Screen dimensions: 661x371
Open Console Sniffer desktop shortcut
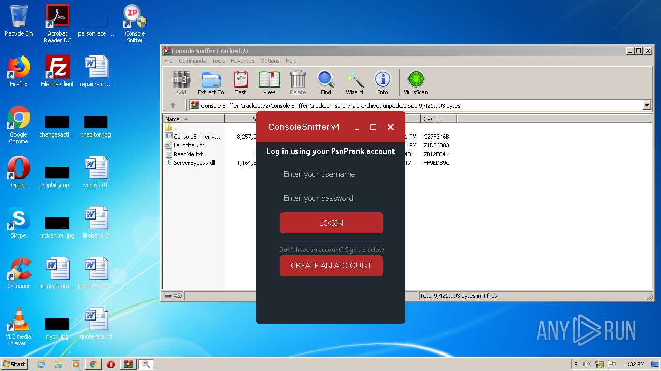tap(135, 24)
